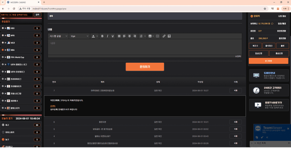Apply justify alignment in editor

pyautogui.click(x=119, y=36)
